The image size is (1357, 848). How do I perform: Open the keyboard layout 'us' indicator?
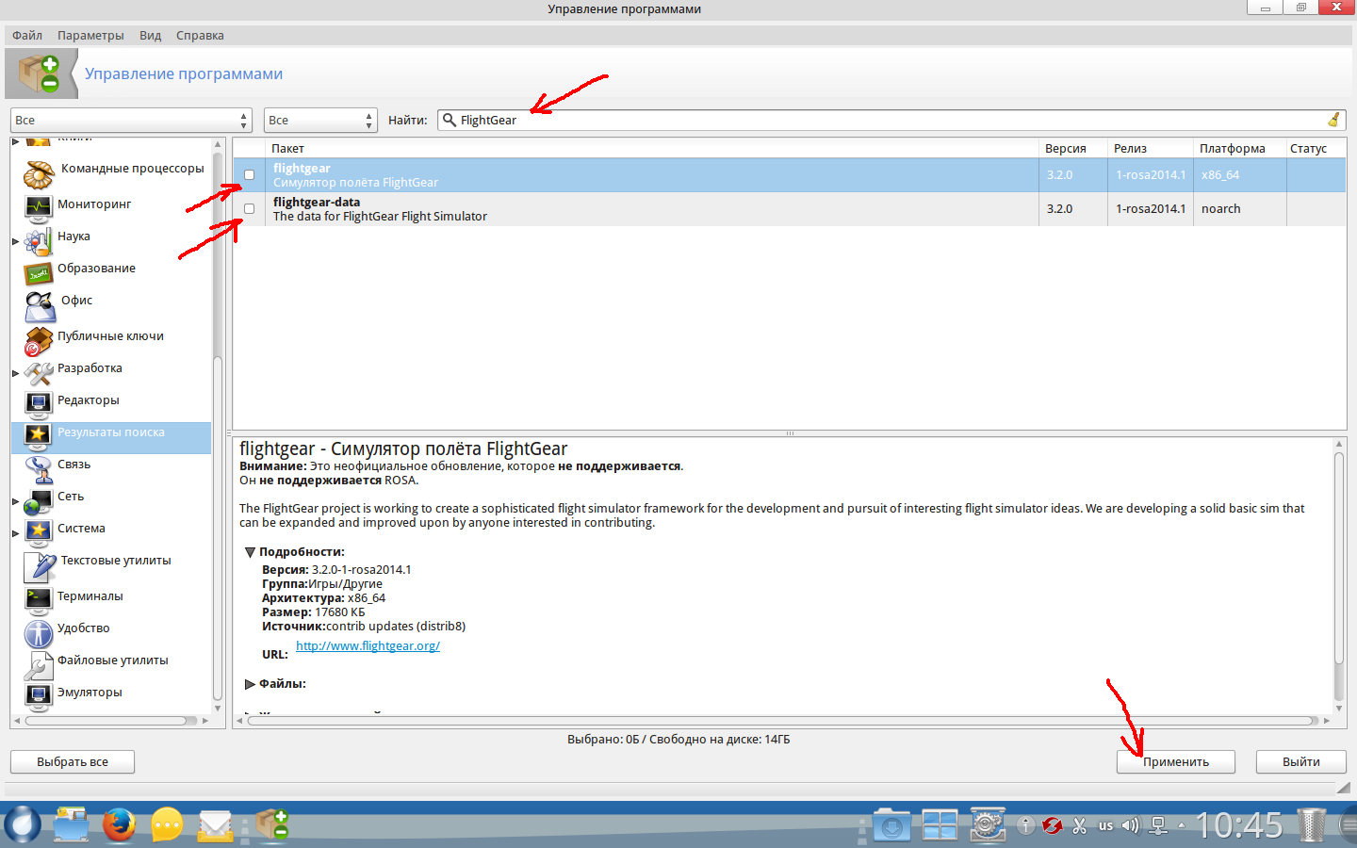coord(1105,826)
